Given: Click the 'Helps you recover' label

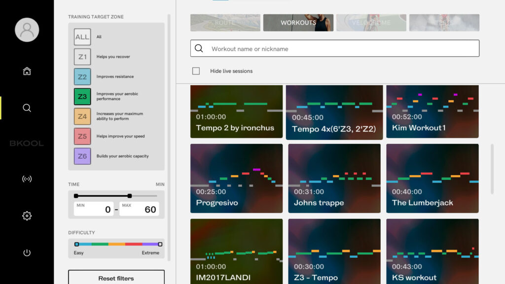Looking at the screenshot, I should (x=113, y=57).
